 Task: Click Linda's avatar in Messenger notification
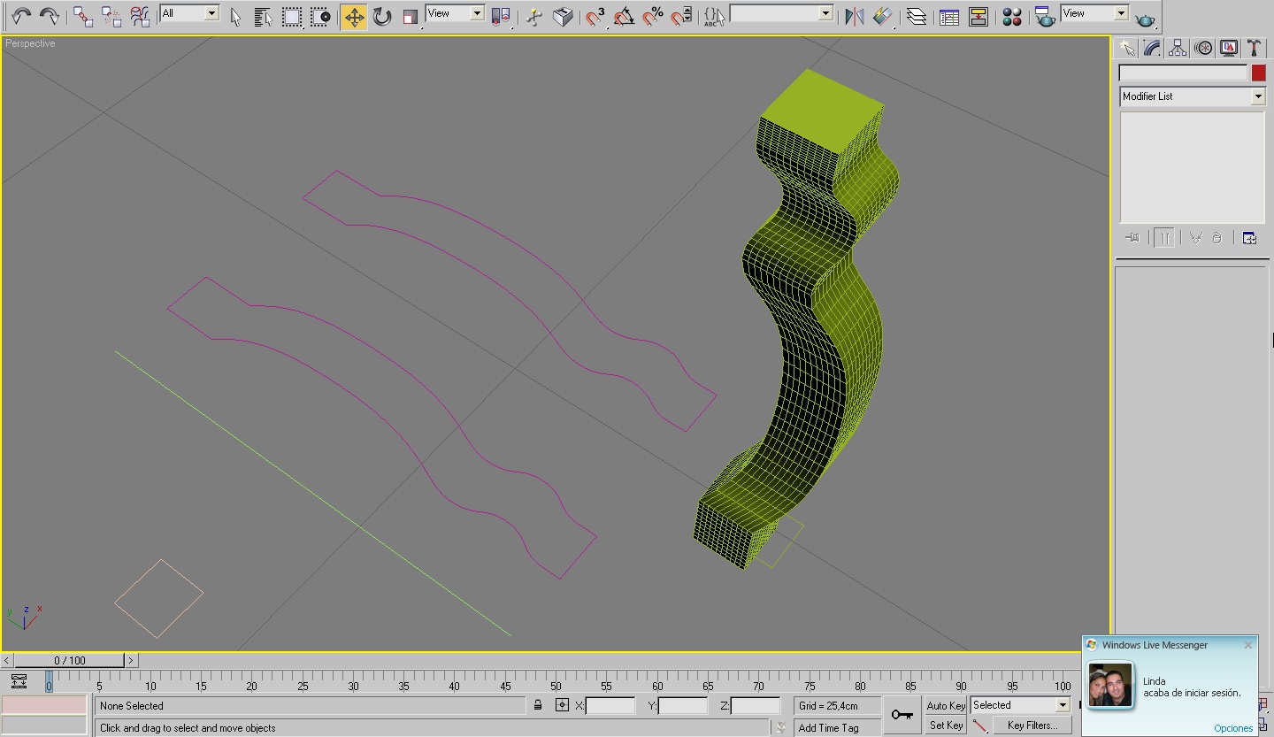(x=1110, y=685)
